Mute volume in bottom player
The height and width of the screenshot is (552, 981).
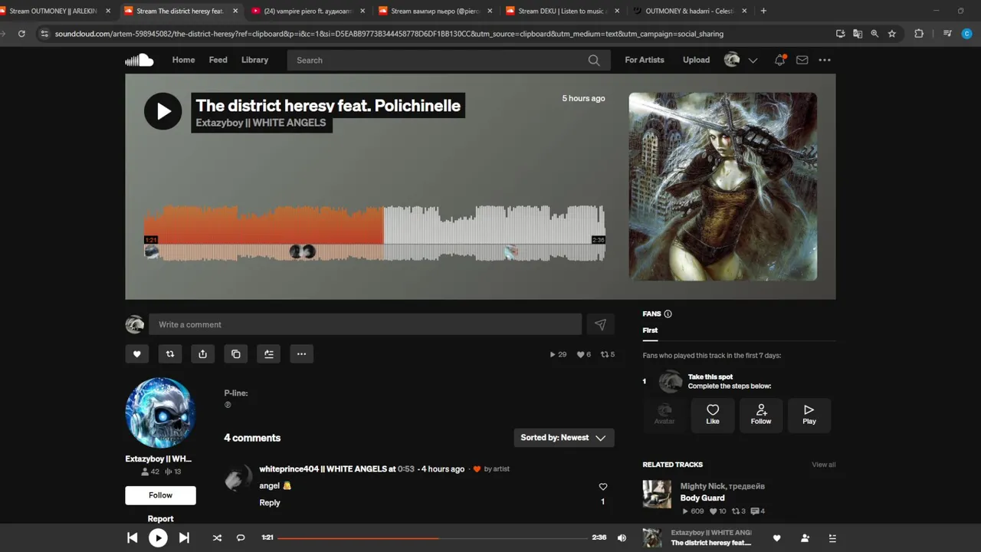pos(622,538)
